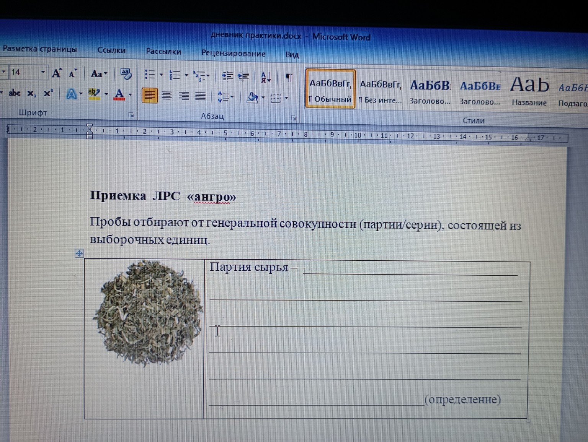The image size is (588, 442).
Task: Apply subscript to text
Action: (31, 93)
